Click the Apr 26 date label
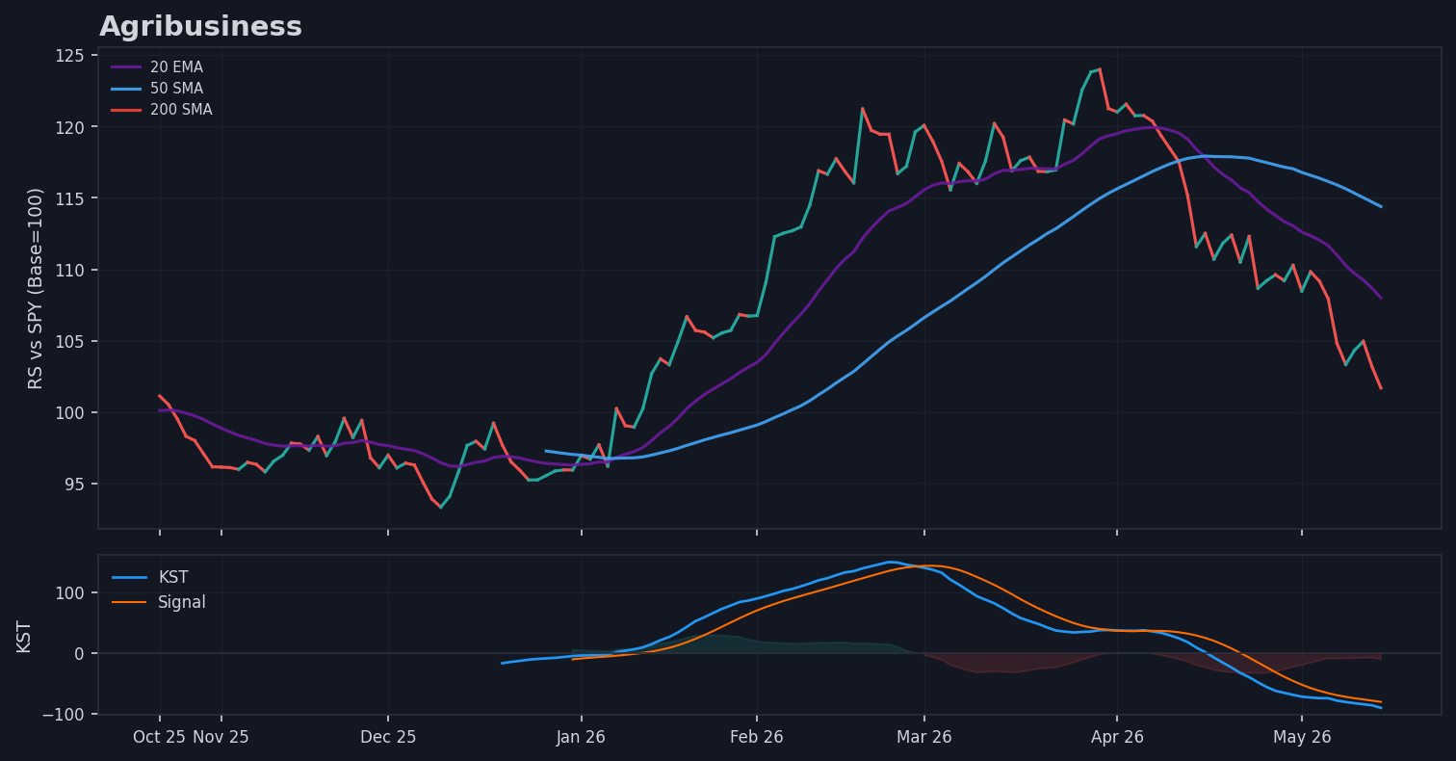Viewport: 1456px width, 761px height. (x=1117, y=737)
